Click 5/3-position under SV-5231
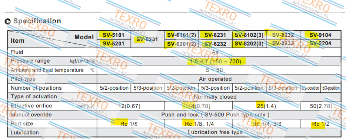Viewport: 346px width, 139px height. 148,88
